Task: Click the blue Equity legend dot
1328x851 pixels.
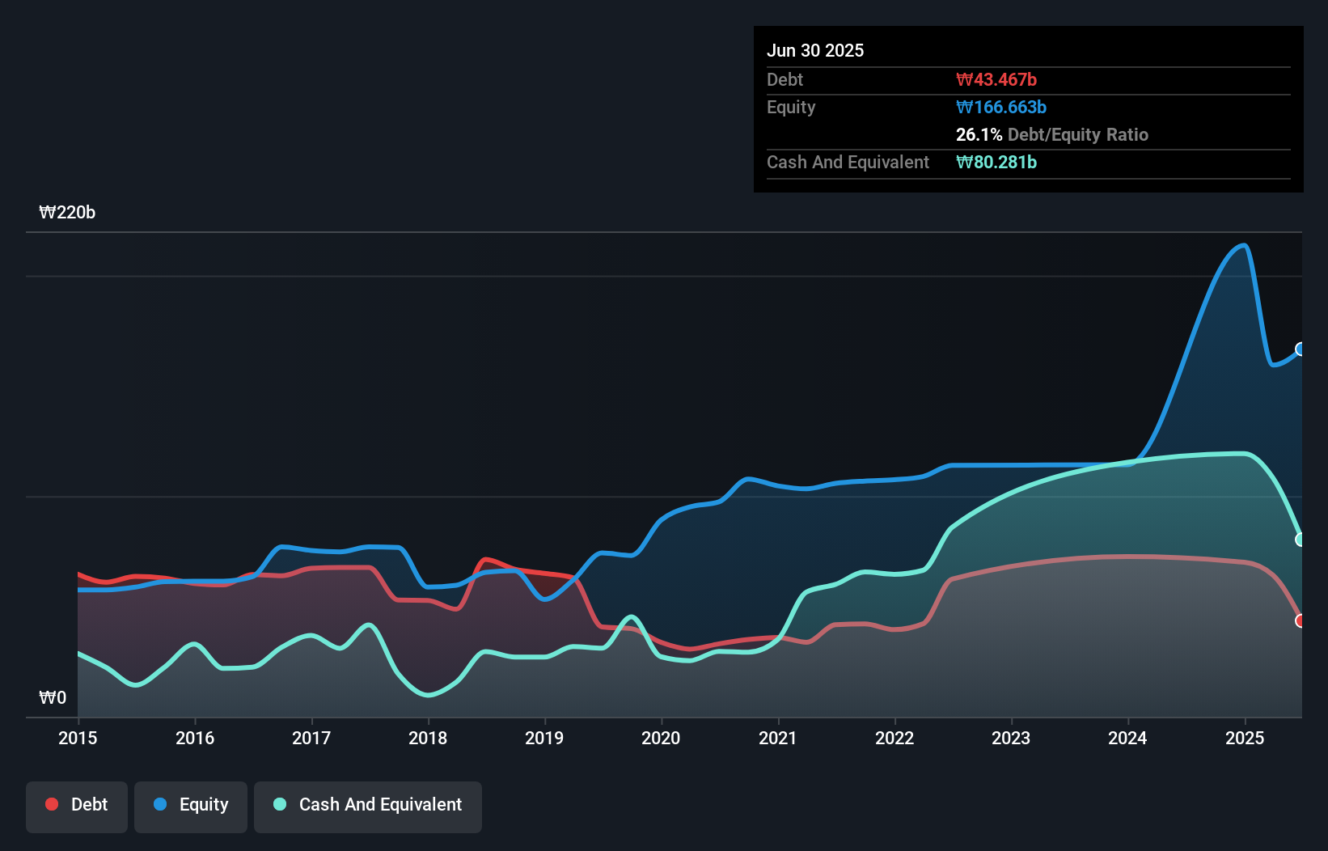Action: (160, 804)
